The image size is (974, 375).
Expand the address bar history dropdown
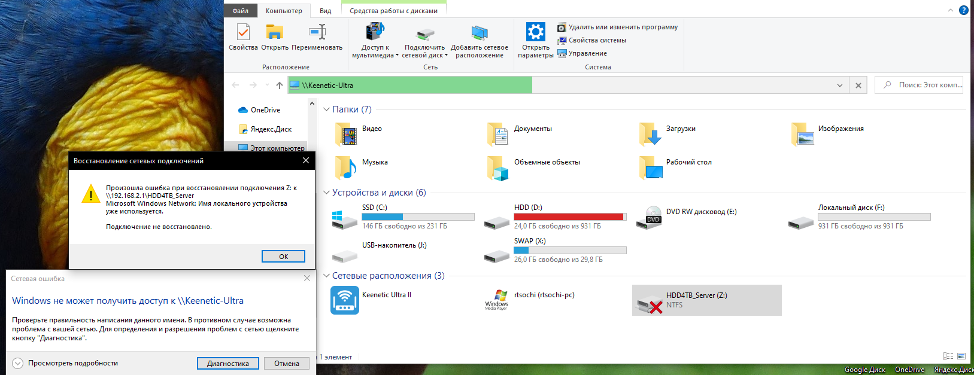click(839, 86)
